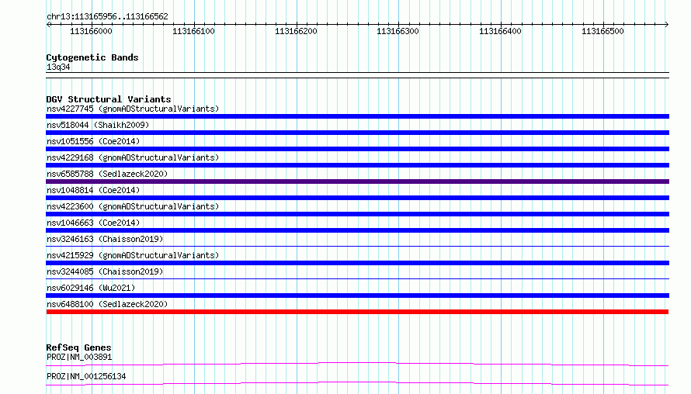Click ruler position 113166400
The image size is (691, 394).
coord(500,31)
